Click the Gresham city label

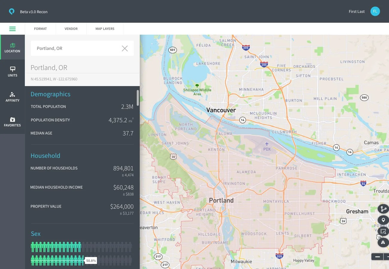(357, 211)
